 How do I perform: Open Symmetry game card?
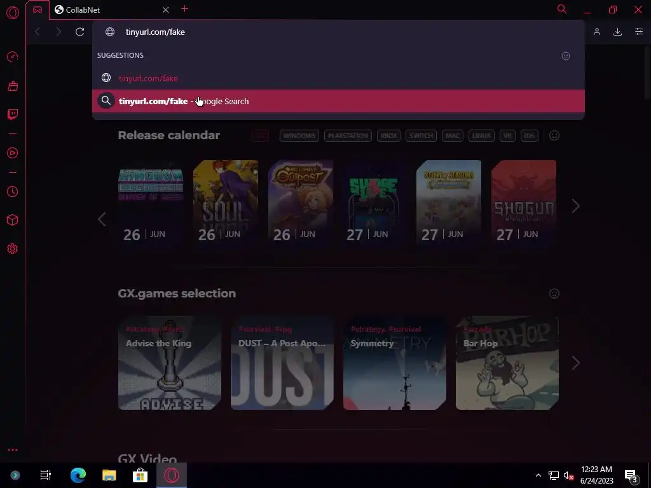(394, 363)
